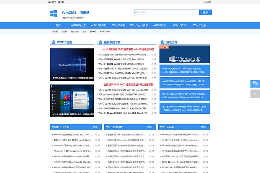Open the WeChat floating sidebar icon
This screenshot has height=173, width=260.
[x=255, y=84]
